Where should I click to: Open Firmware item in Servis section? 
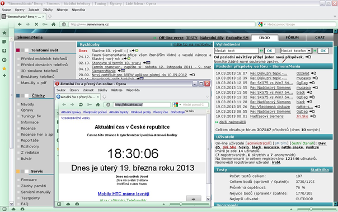[29, 180]
